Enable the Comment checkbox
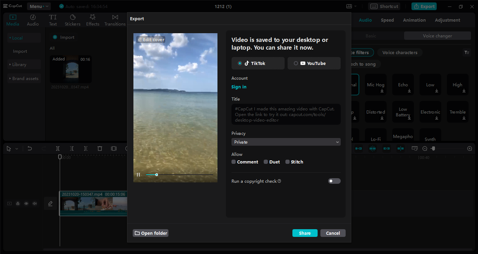478x254 pixels. (x=233, y=162)
